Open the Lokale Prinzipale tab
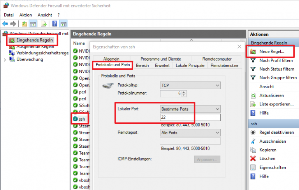Screen dimensions: 299x190 pyautogui.click(x=190, y=66)
